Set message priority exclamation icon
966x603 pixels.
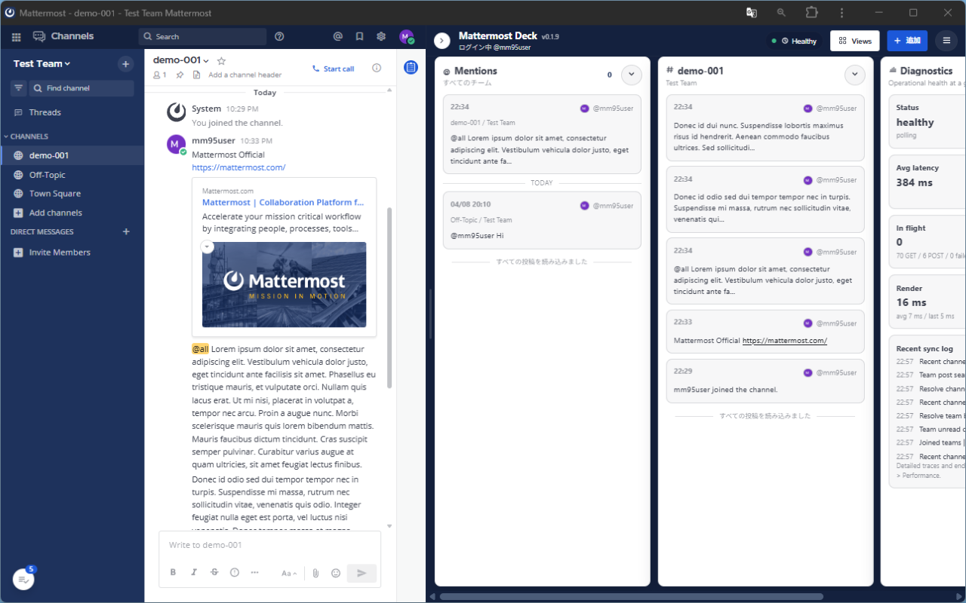[x=235, y=573]
